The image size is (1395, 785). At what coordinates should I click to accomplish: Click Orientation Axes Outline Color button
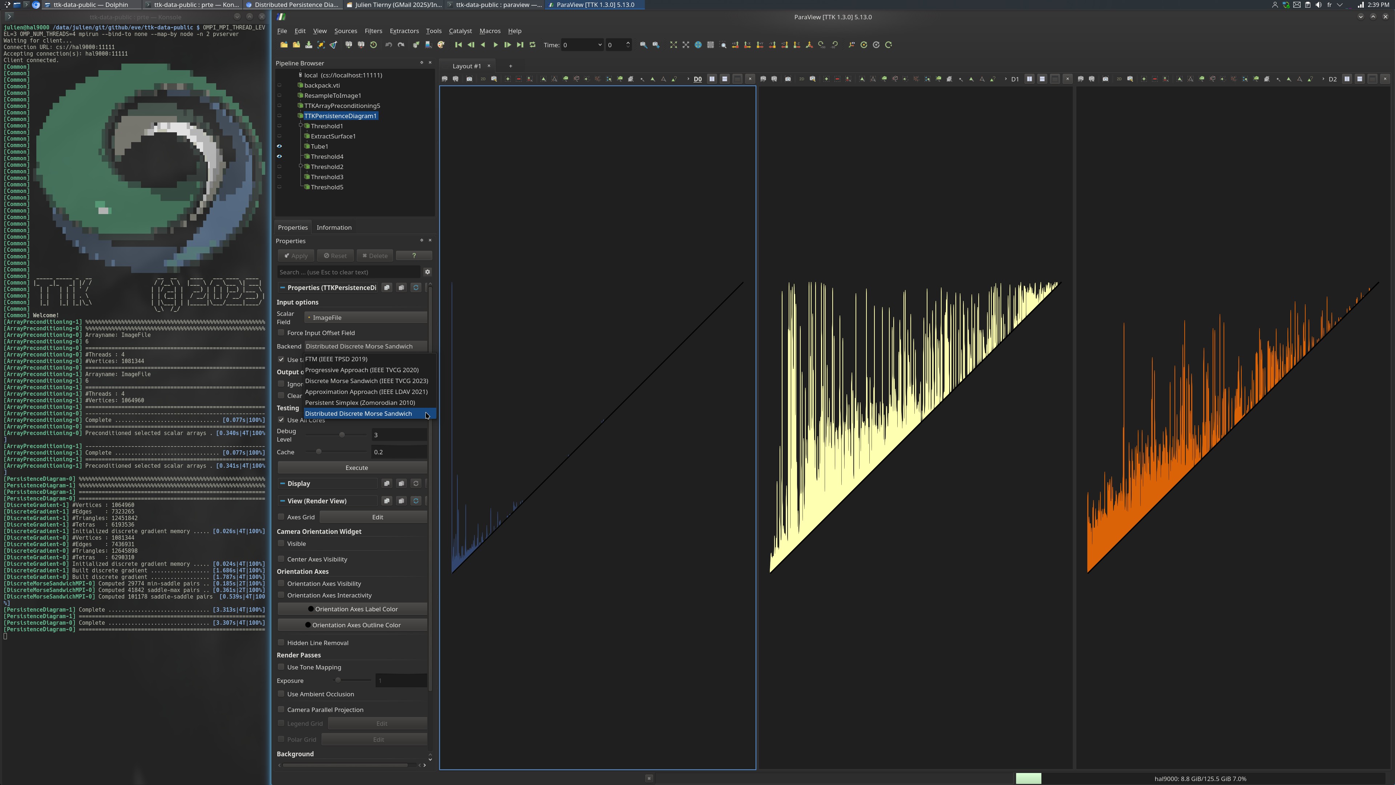(352, 625)
